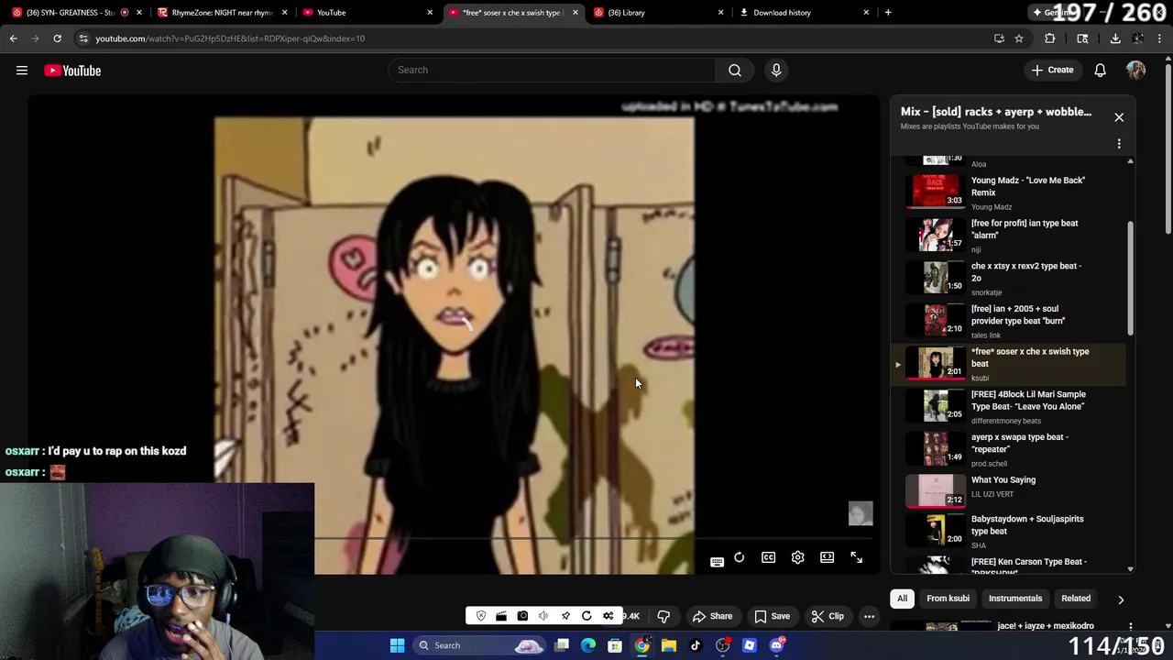Go back with the browser back arrow

13,38
